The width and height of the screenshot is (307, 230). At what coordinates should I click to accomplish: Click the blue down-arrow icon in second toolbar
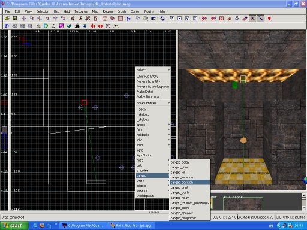point(85,26)
